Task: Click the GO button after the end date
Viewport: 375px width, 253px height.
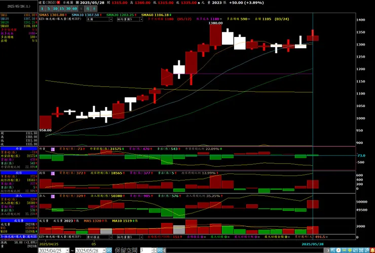Action: point(109,250)
